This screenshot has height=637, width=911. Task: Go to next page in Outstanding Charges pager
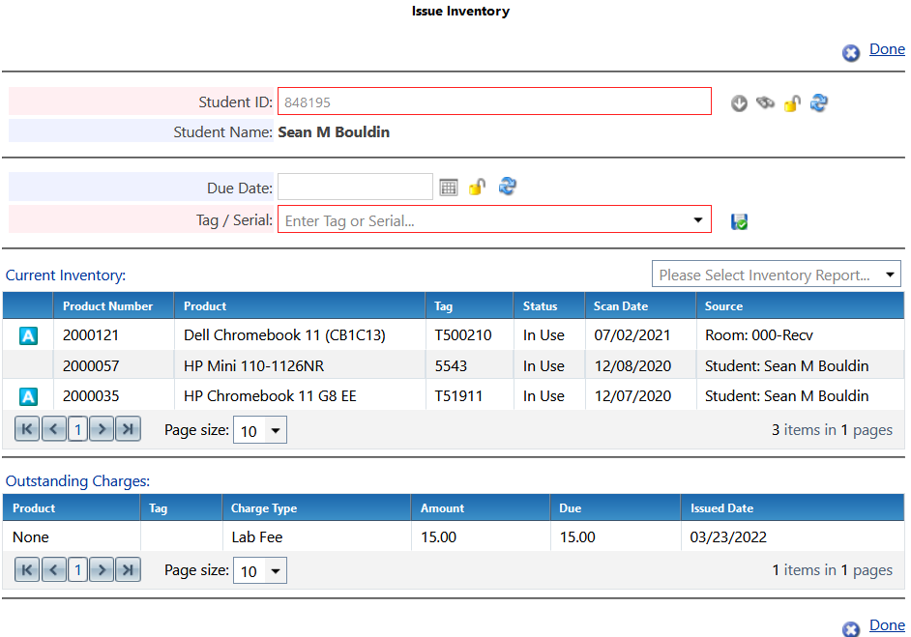[102, 569]
